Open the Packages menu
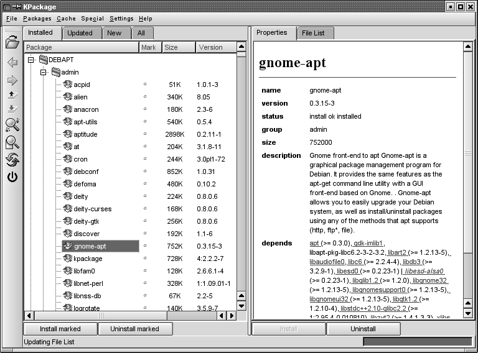Screen dimensions: 478x353 (x=37, y=19)
